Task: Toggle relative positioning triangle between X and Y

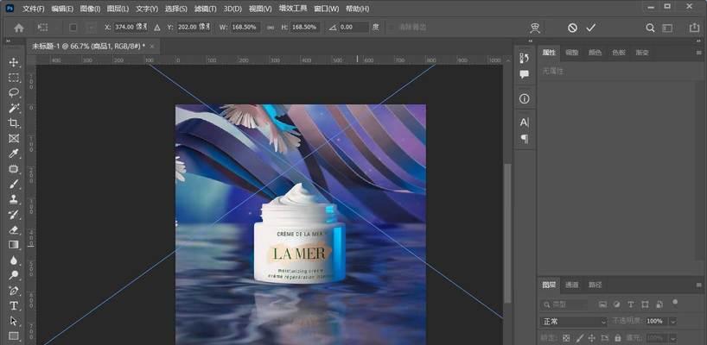Action: tap(157, 28)
